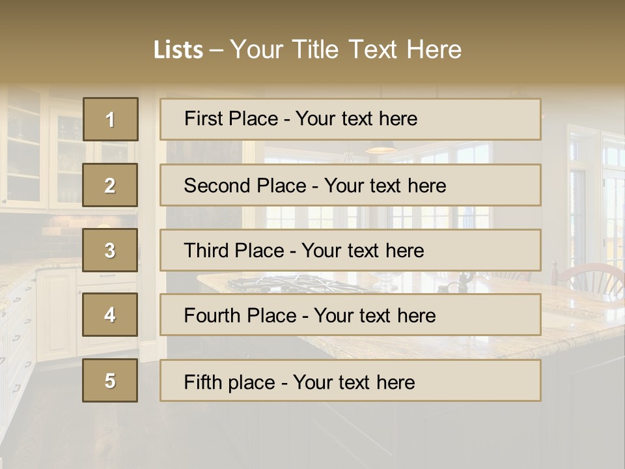Click the number 1 box
This screenshot has height=469, width=625.
[x=111, y=119]
